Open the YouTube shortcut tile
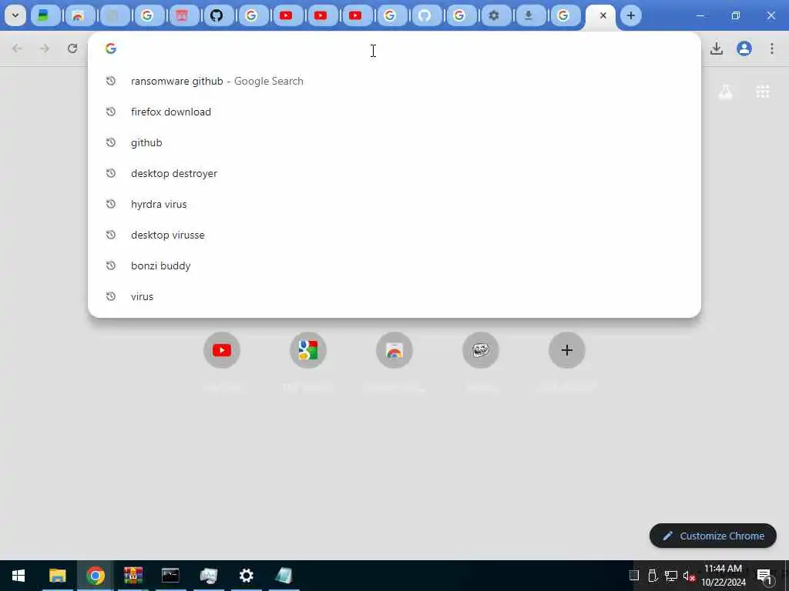Viewport: 789px width, 591px height. tap(222, 350)
